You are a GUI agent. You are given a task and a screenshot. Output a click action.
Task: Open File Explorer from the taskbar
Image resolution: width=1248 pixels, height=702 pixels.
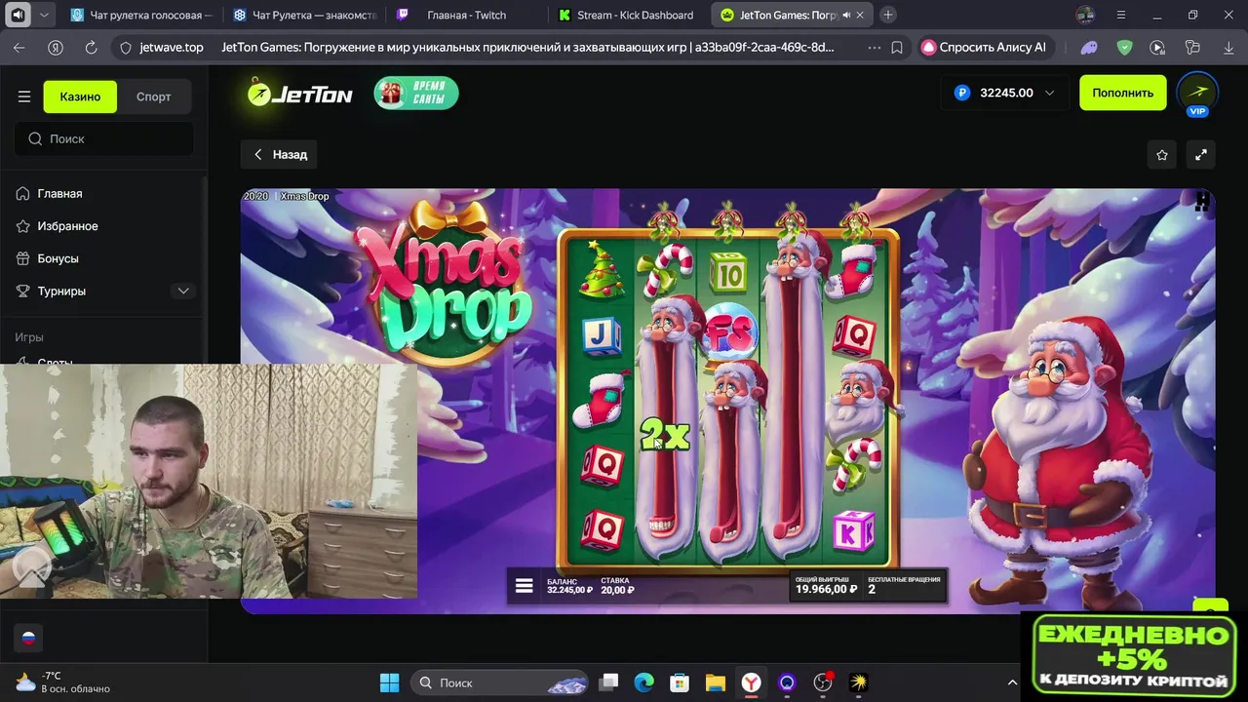coord(716,682)
